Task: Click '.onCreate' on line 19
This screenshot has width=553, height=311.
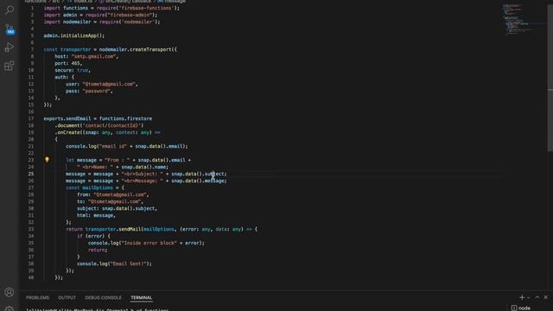Action: 69,132
